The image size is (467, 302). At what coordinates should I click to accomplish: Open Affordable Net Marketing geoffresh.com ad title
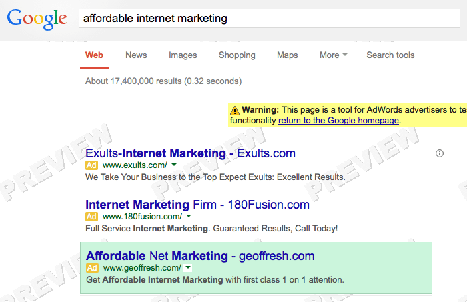(x=200, y=256)
